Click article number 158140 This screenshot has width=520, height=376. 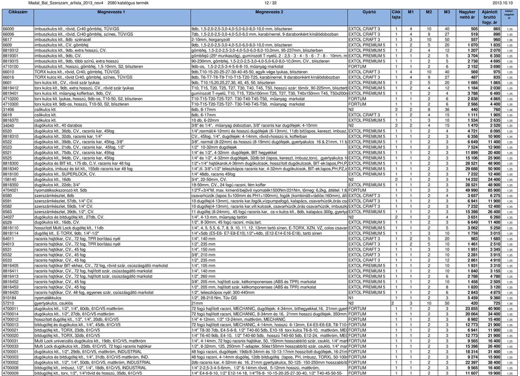(10, 180)
